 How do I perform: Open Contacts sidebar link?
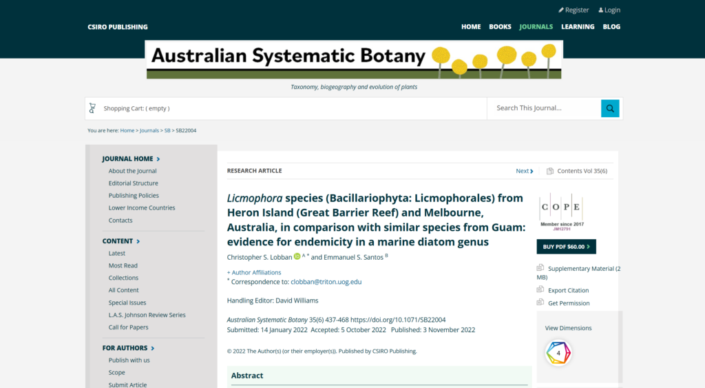[120, 221]
